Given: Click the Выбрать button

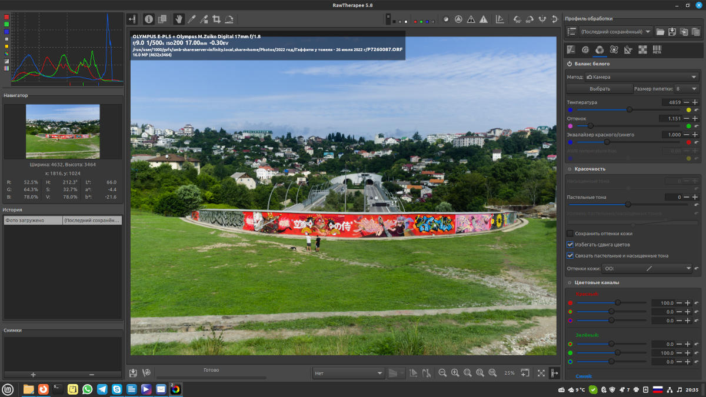Looking at the screenshot, I should [x=600, y=89].
